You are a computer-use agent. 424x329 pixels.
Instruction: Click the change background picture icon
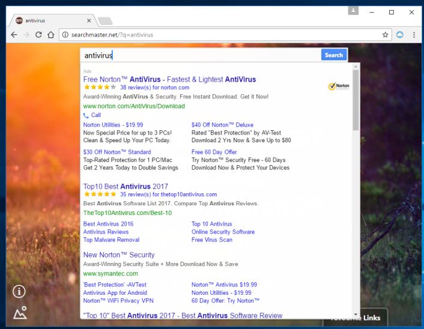pyautogui.click(x=20, y=313)
